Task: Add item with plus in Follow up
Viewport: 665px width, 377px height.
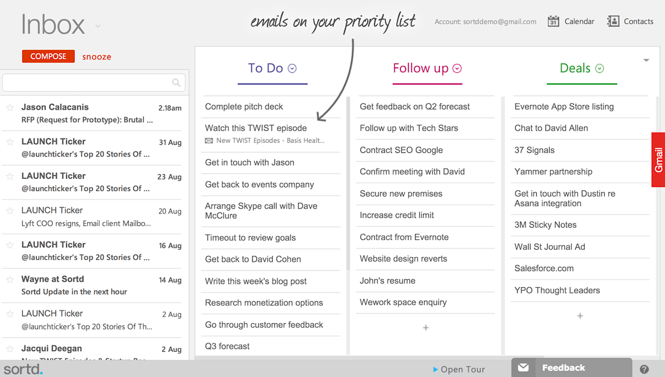Action: (x=426, y=328)
